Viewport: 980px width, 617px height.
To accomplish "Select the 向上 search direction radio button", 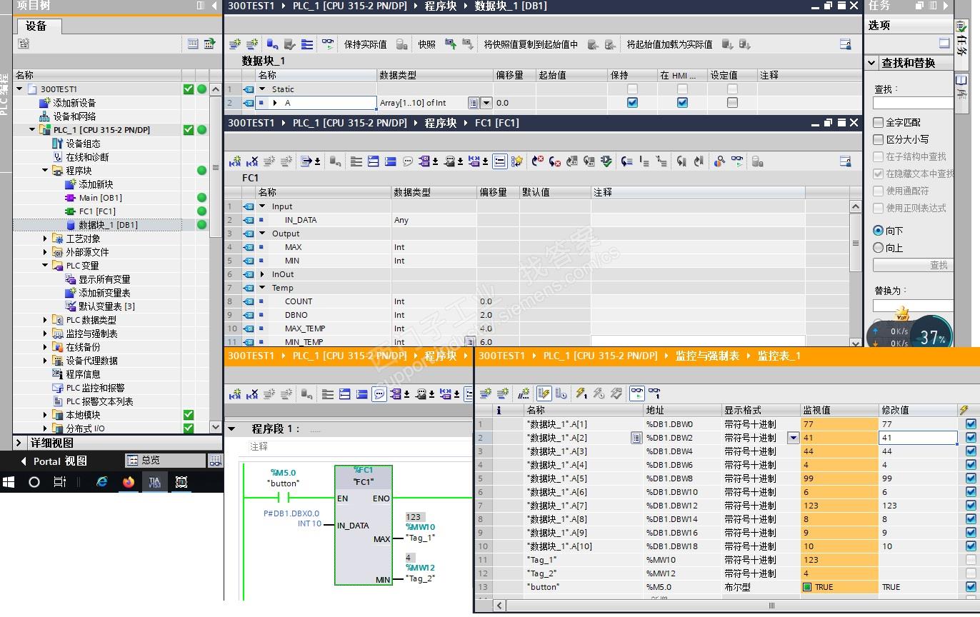I will [879, 248].
